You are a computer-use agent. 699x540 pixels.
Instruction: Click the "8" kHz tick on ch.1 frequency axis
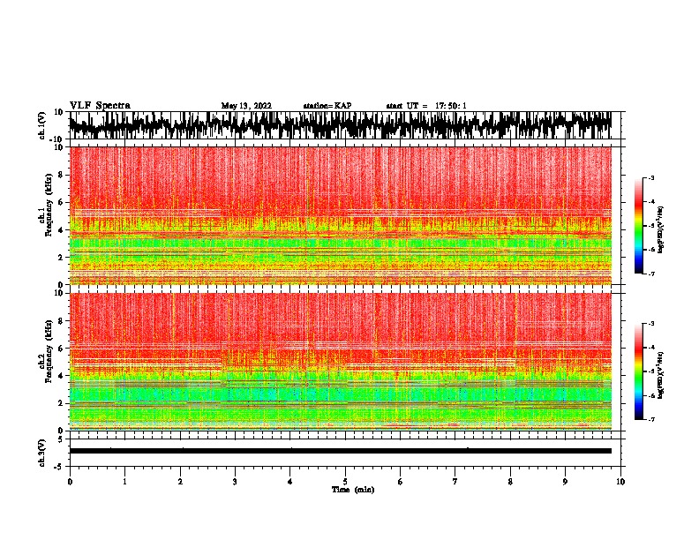(x=61, y=175)
